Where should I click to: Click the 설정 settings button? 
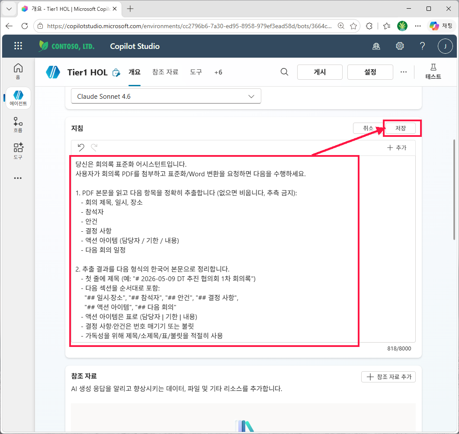[370, 72]
